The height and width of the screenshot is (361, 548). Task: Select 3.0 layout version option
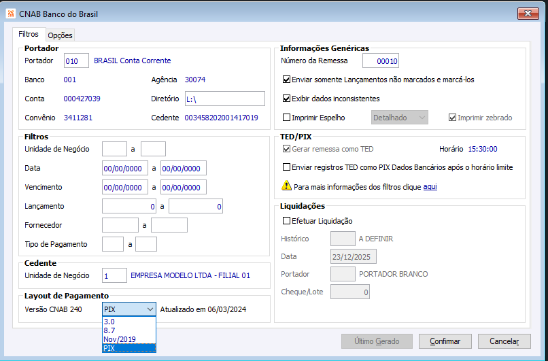click(109, 321)
